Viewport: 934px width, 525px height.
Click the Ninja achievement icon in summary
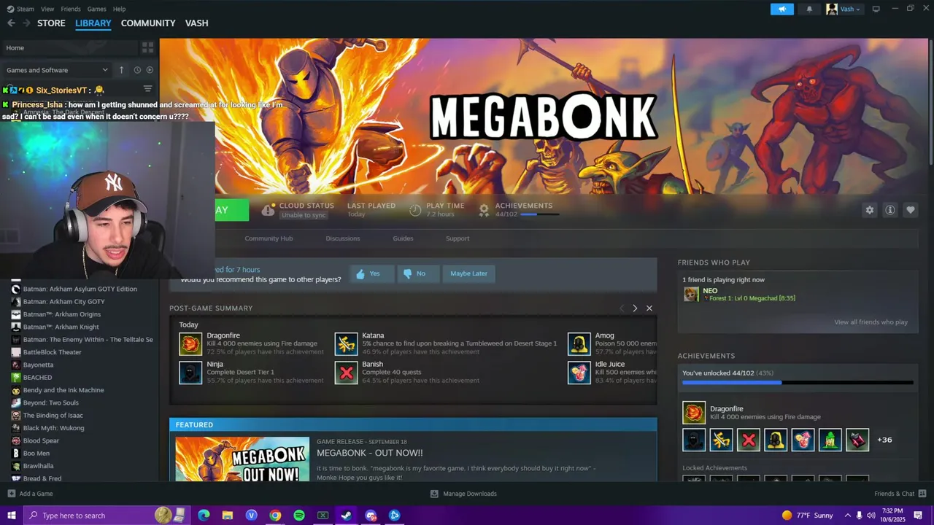190,373
